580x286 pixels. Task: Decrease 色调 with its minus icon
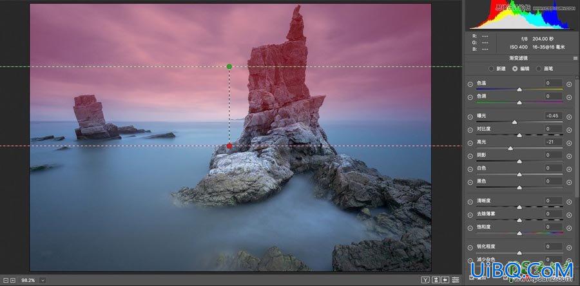click(470, 97)
